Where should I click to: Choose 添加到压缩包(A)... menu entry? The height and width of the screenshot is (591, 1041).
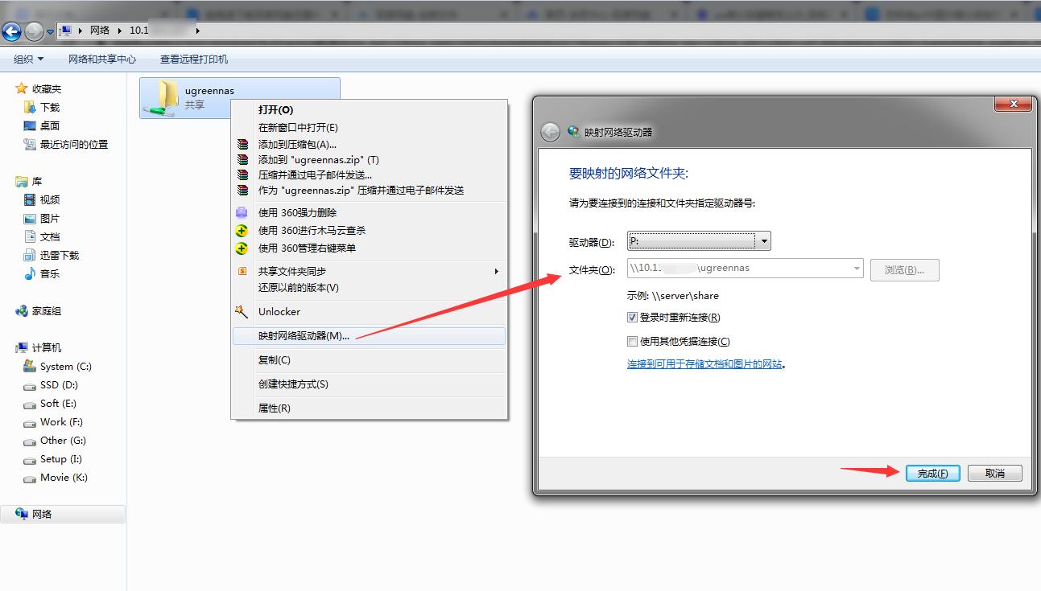point(370,144)
